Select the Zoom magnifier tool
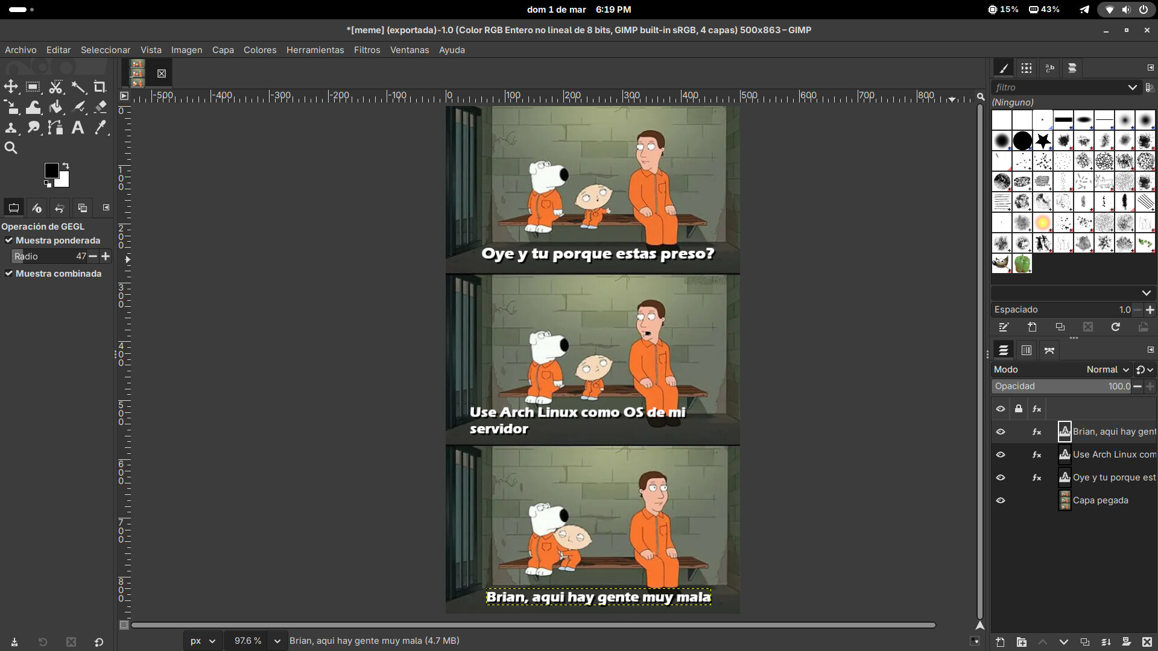Image resolution: width=1158 pixels, height=651 pixels. (x=11, y=148)
